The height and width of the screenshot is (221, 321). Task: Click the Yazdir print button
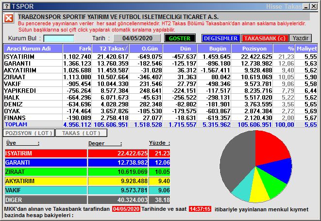301,38
